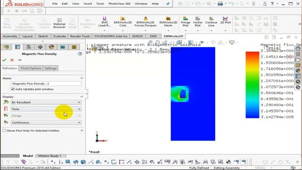302x170 pixels.
Task: Click the *Front view label
Action: (94, 152)
